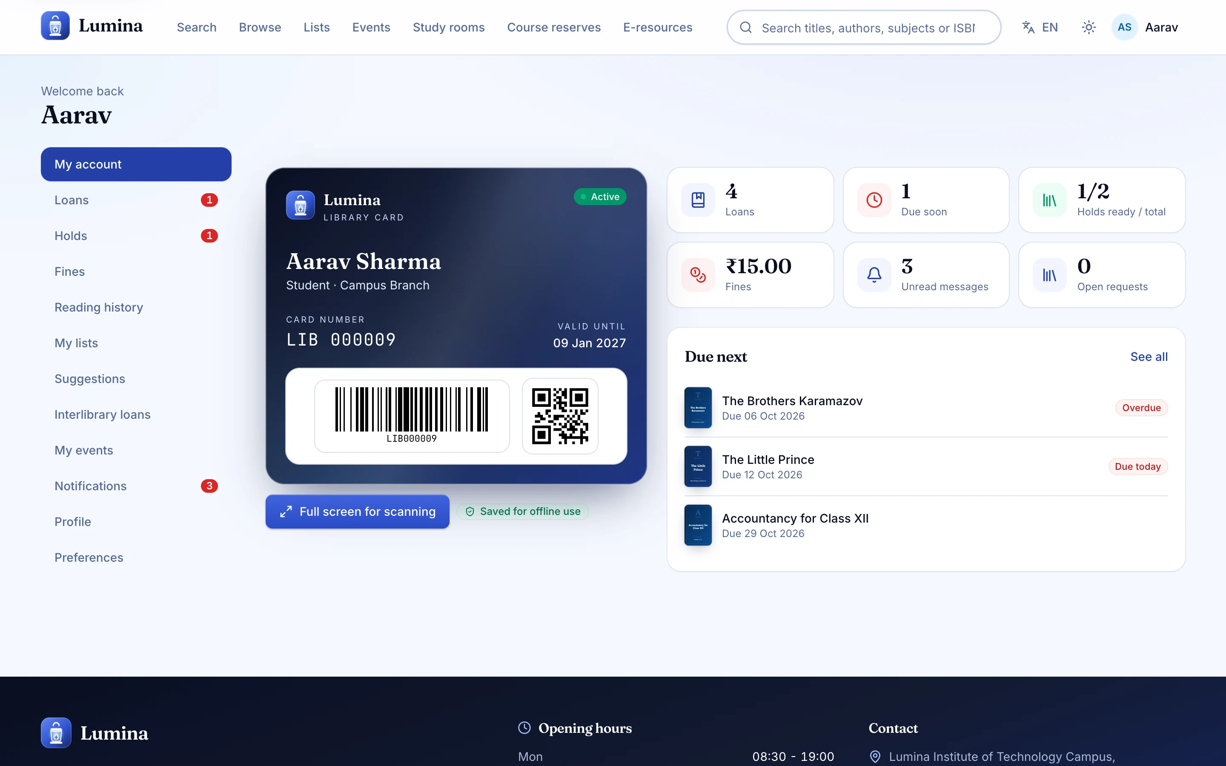
Task: Click the Loans bookmark icon tile
Action: tap(698, 200)
